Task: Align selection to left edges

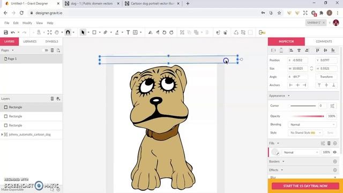Action: 291,50
